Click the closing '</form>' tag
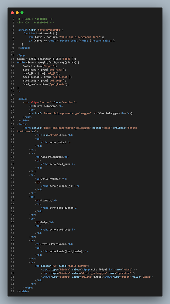 (x=28, y=288)
